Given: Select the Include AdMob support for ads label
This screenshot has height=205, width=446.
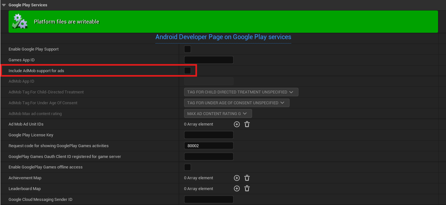Looking at the screenshot, I should click(x=36, y=71).
